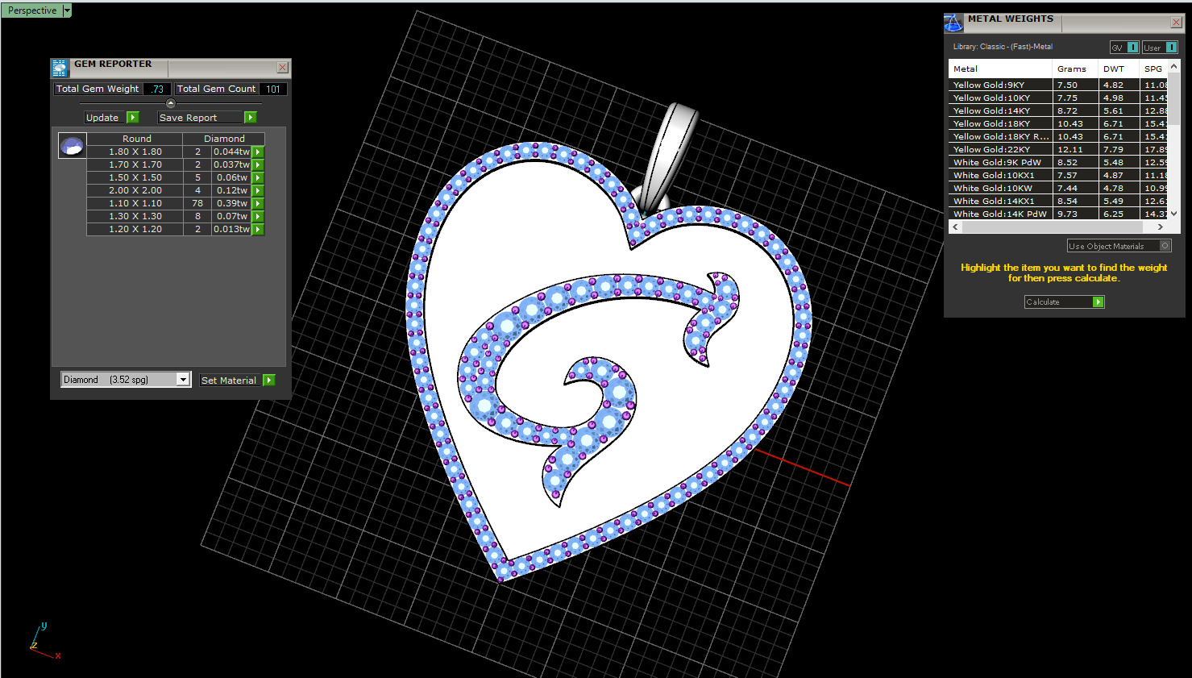Click green arrow on 1.20 X 1.20 row

coord(258,229)
